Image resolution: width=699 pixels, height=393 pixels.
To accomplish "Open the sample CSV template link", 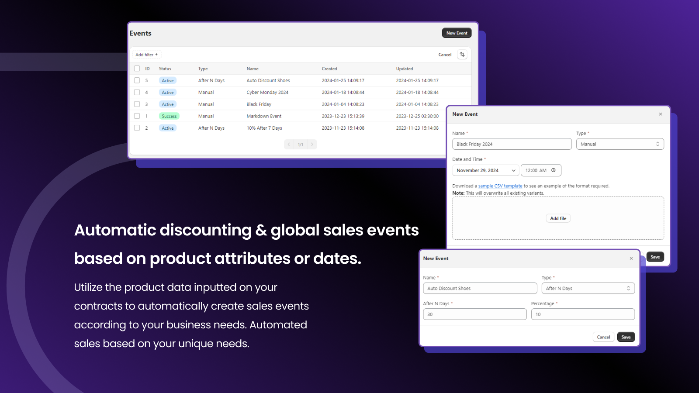I will (x=500, y=186).
